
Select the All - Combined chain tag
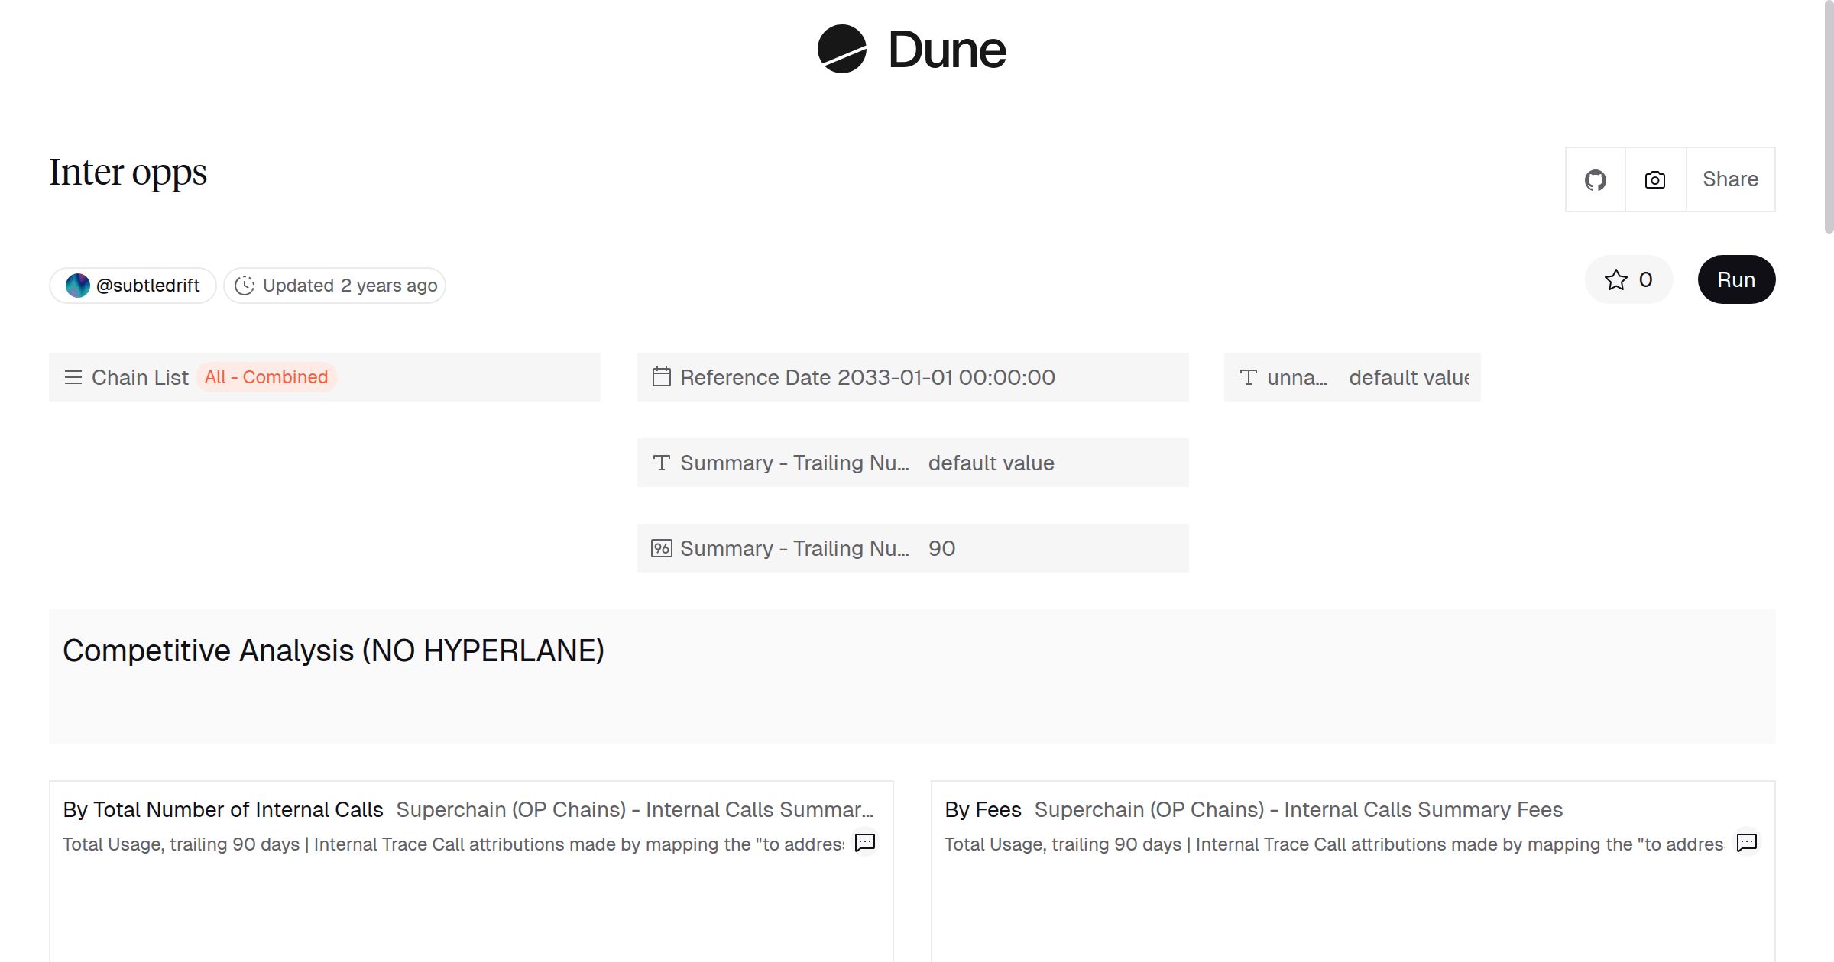(x=266, y=377)
